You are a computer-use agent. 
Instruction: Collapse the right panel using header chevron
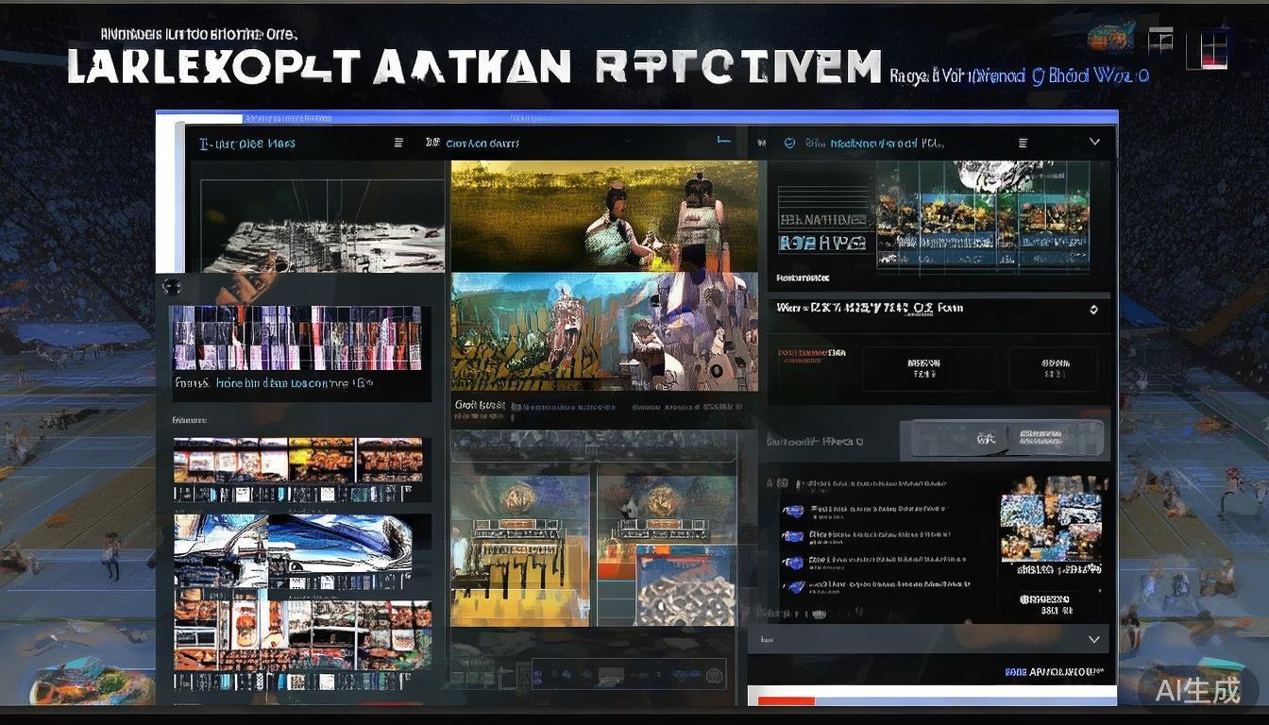tap(1094, 143)
